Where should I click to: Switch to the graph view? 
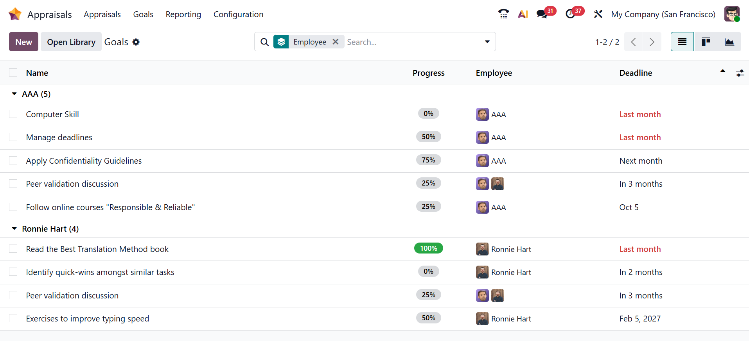[729, 42]
